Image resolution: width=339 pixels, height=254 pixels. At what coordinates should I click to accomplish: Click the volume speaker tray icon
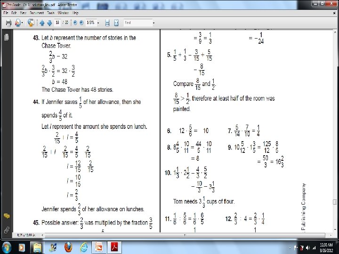(x=308, y=248)
